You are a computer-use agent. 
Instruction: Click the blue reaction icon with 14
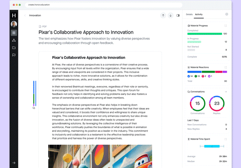189,76
